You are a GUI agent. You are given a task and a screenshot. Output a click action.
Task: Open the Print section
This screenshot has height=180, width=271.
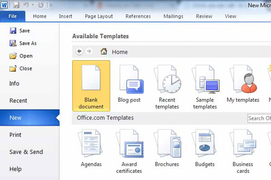(15, 135)
